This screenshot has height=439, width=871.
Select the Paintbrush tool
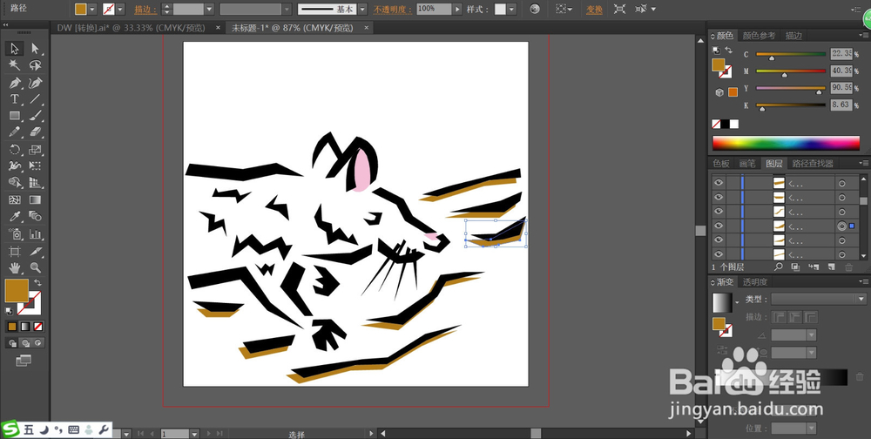click(36, 116)
